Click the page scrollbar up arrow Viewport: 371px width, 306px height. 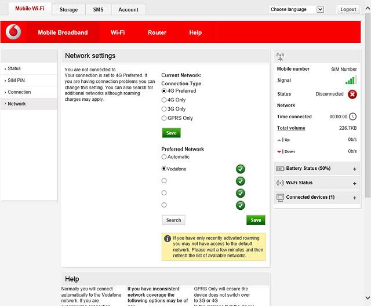pyautogui.click(x=368, y=9)
